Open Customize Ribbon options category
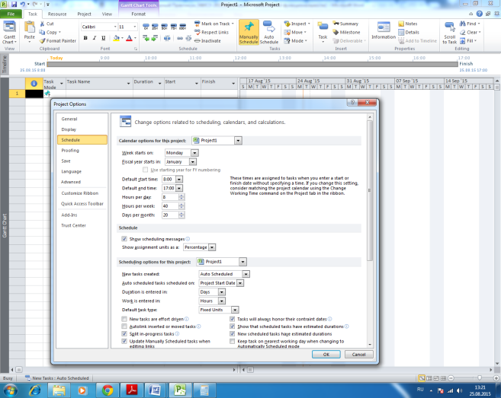The height and width of the screenshot is (398, 501). click(82, 193)
